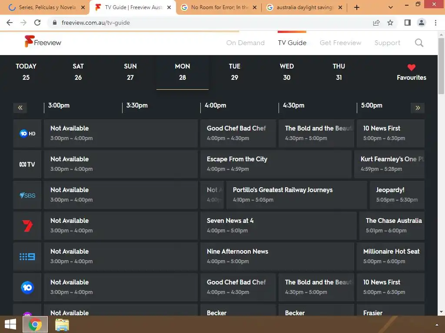The width and height of the screenshot is (445, 333).
Task: Select the MON 28 day tab
Action: [x=183, y=72]
